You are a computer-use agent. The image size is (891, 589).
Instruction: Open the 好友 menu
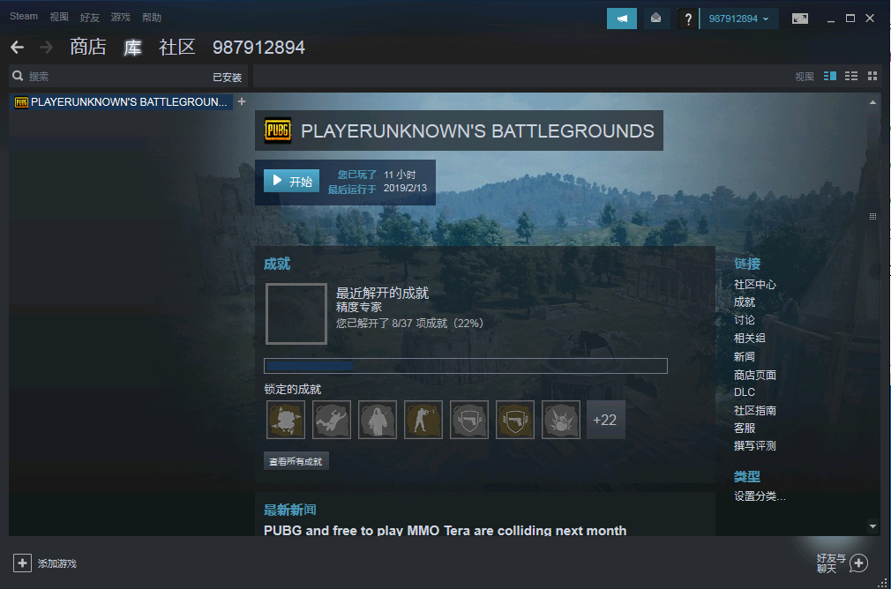pos(90,17)
